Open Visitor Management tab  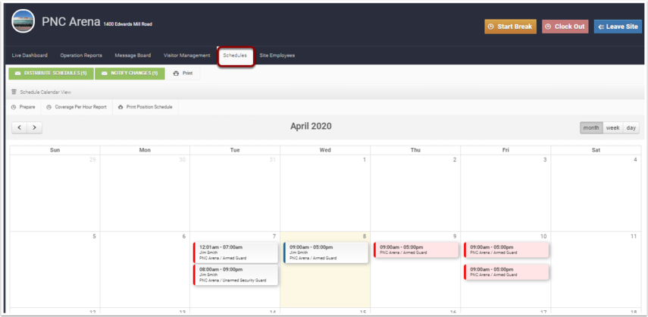(x=186, y=55)
